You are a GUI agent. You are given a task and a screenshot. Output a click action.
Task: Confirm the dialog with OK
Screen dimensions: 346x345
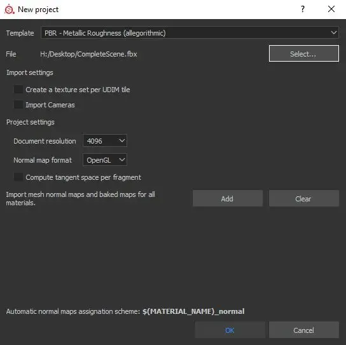[x=230, y=330]
